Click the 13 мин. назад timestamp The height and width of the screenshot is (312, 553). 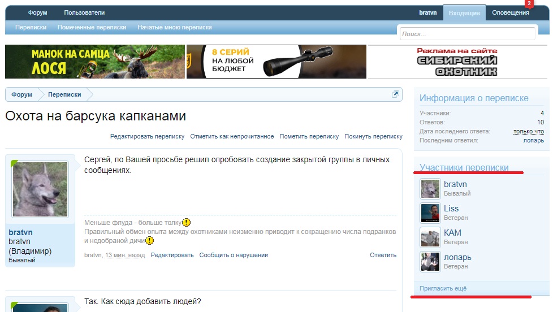coord(125,255)
